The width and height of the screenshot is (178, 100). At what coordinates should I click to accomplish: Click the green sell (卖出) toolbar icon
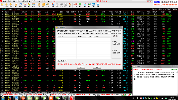pyautogui.click(x=80, y=5)
